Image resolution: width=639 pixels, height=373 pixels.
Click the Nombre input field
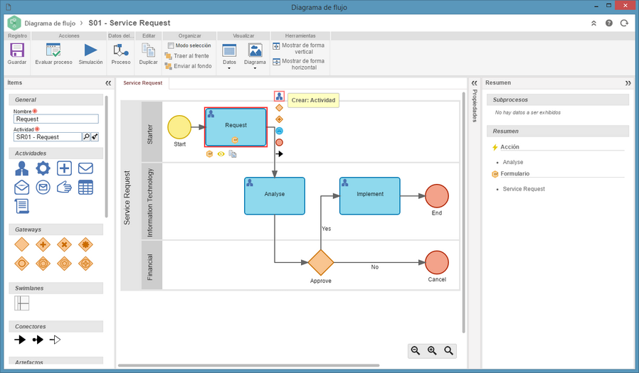[x=56, y=119]
